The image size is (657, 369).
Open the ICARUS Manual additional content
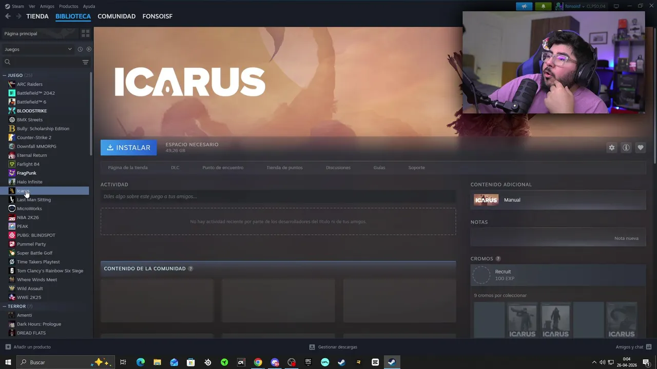[x=558, y=200]
